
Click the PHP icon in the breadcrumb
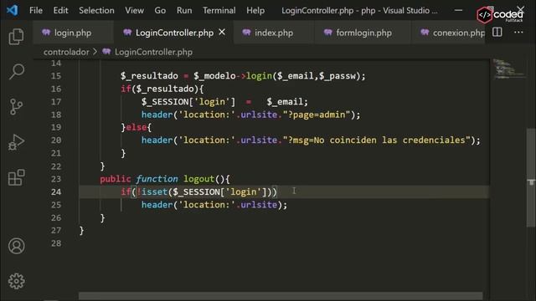[106, 52]
